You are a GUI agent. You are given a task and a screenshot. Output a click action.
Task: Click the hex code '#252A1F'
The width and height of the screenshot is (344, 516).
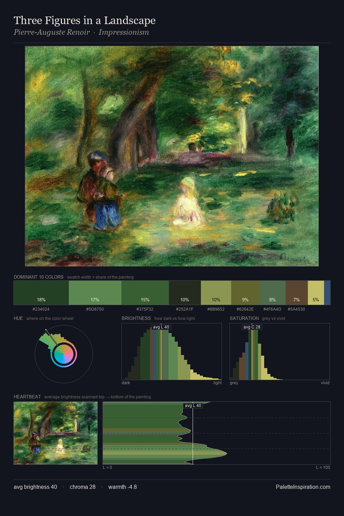coord(185,309)
